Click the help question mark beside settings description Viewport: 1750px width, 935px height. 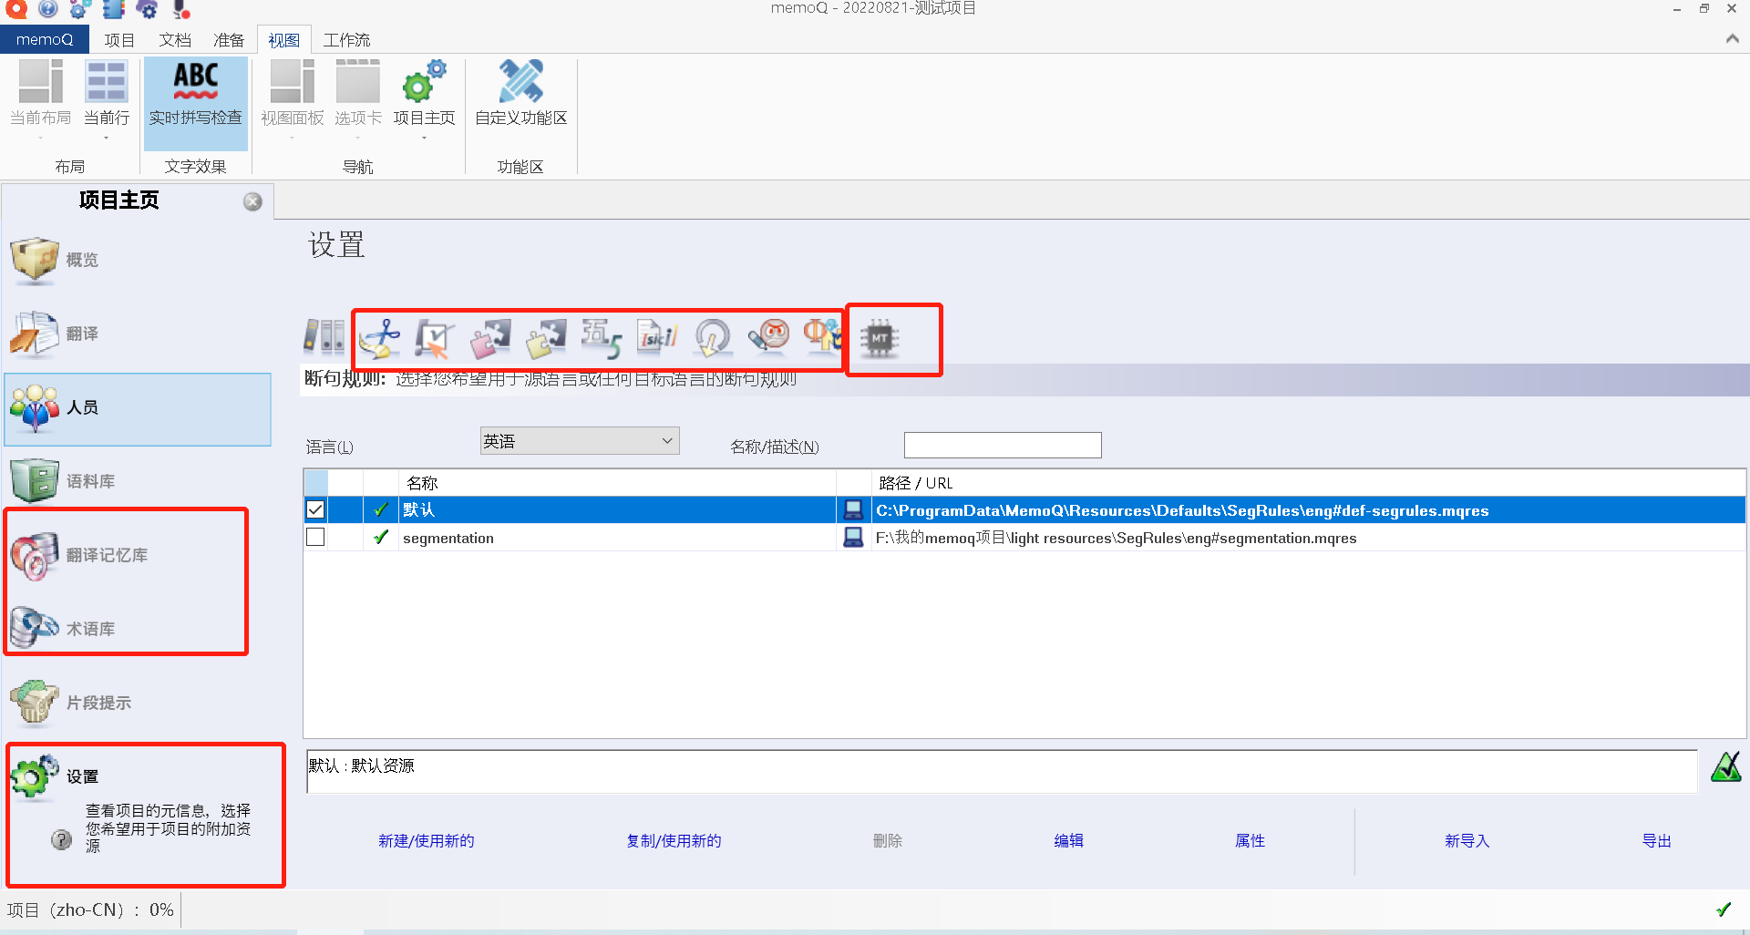[61, 839]
